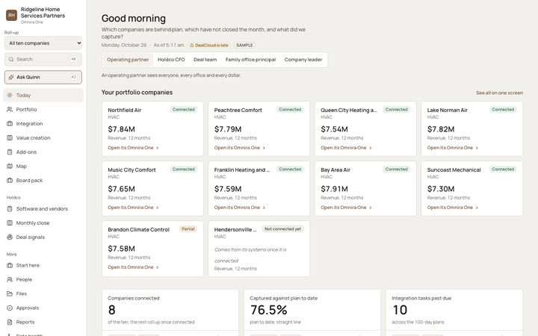Click the DealCloud is late warning badge

coord(209,46)
